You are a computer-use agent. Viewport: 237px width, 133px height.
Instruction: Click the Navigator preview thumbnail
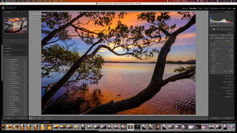point(16,25)
